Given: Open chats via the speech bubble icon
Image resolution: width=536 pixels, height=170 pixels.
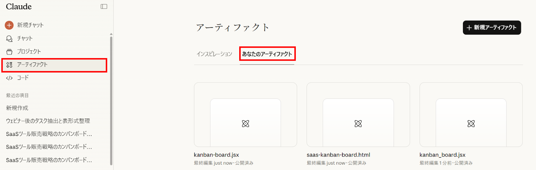Looking at the screenshot, I should 9,38.
